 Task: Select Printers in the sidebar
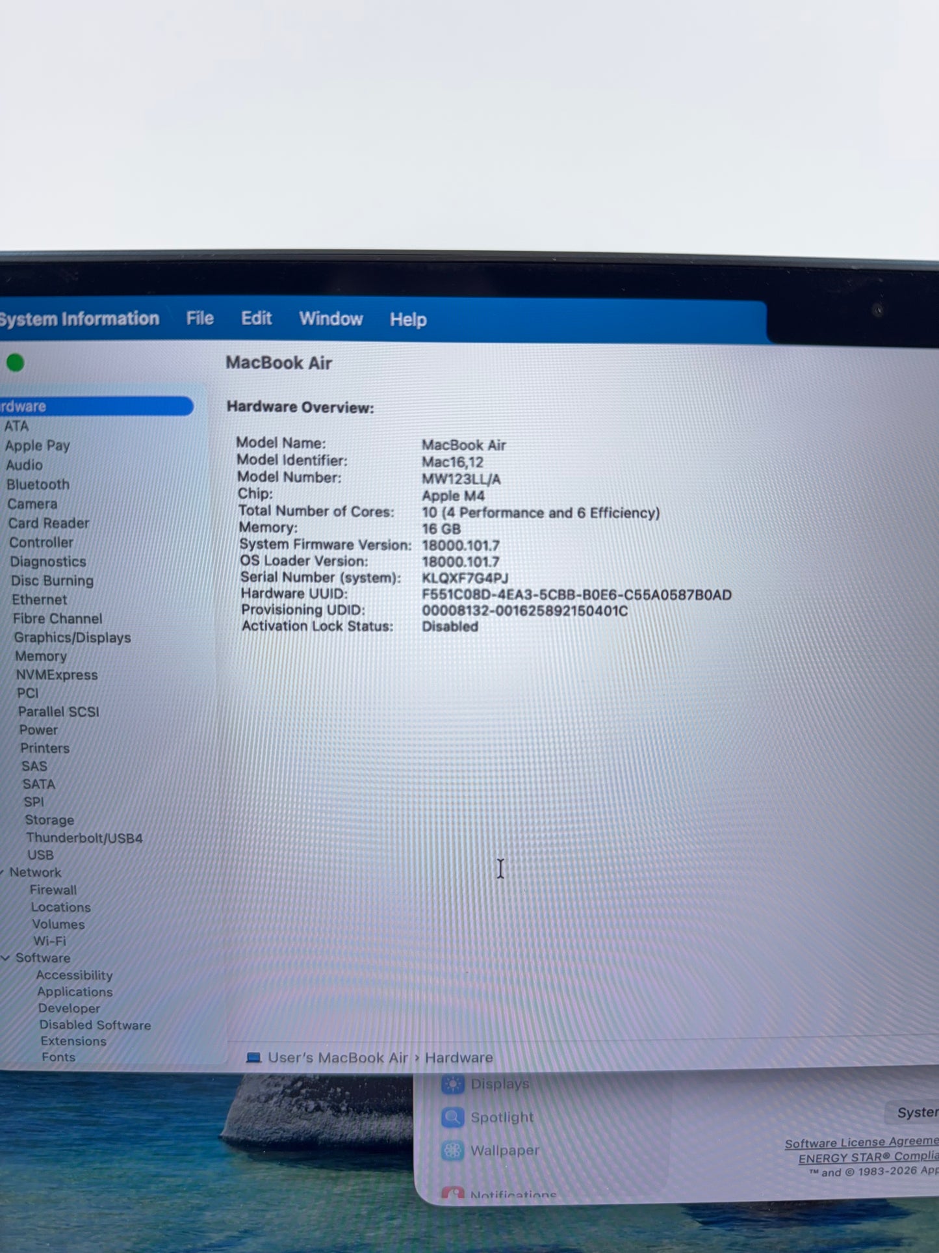(45, 748)
